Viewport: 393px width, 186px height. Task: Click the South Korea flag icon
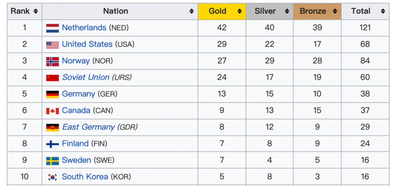(52, 177)
